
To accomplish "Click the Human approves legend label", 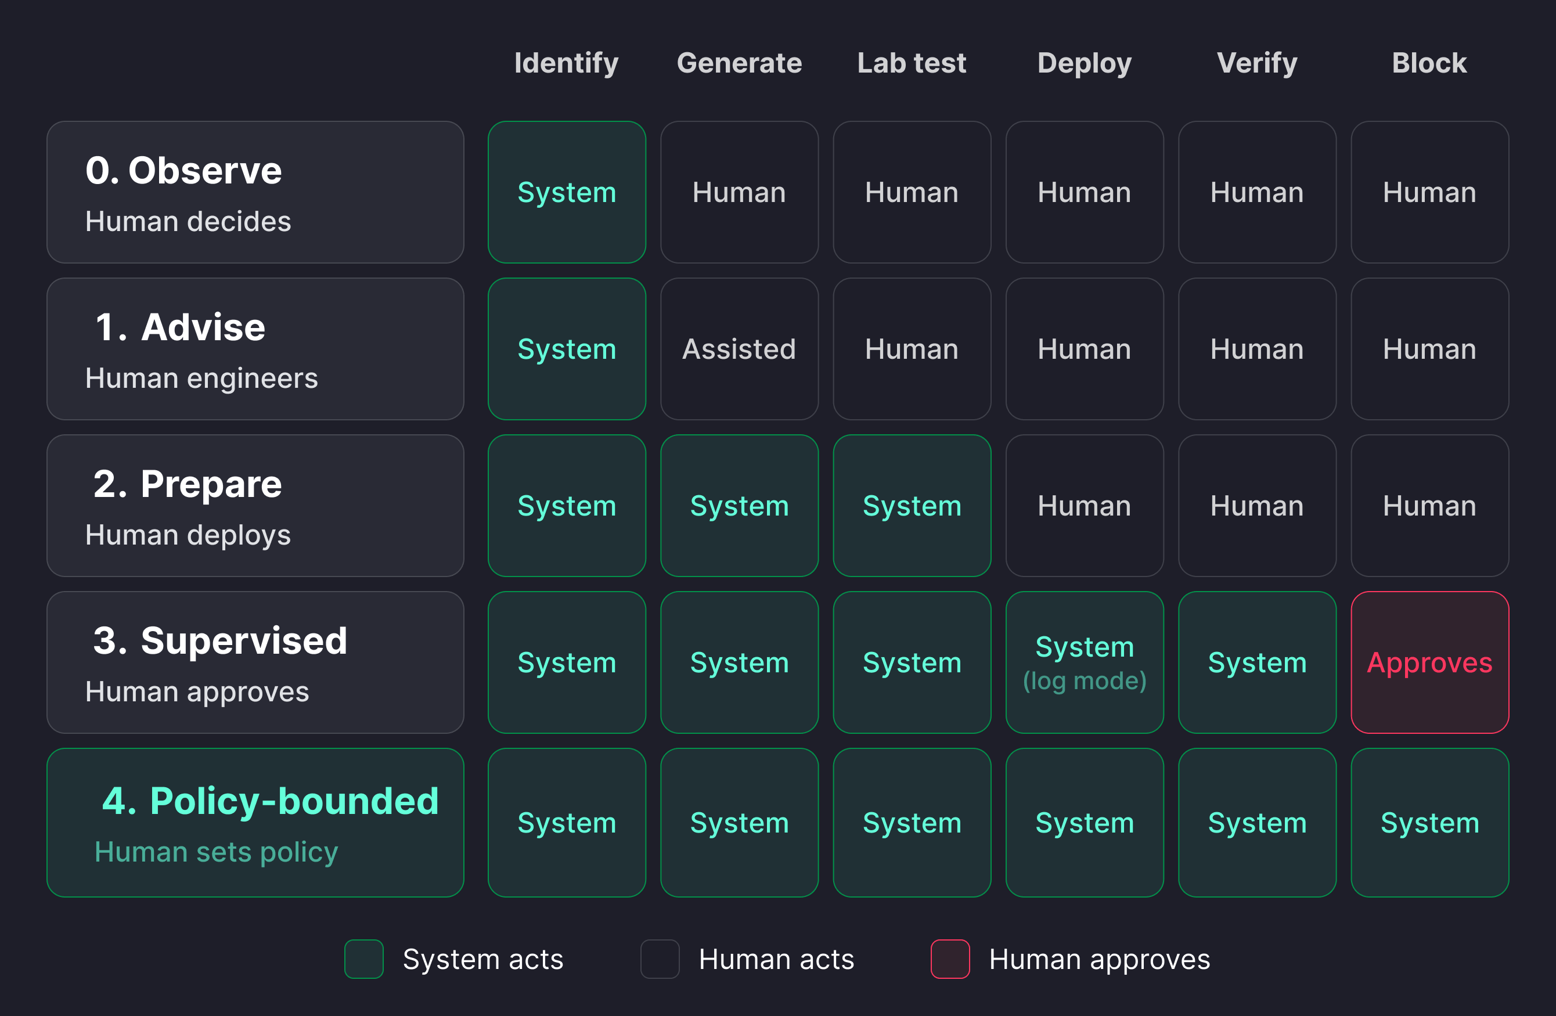I will (1100, 960).
